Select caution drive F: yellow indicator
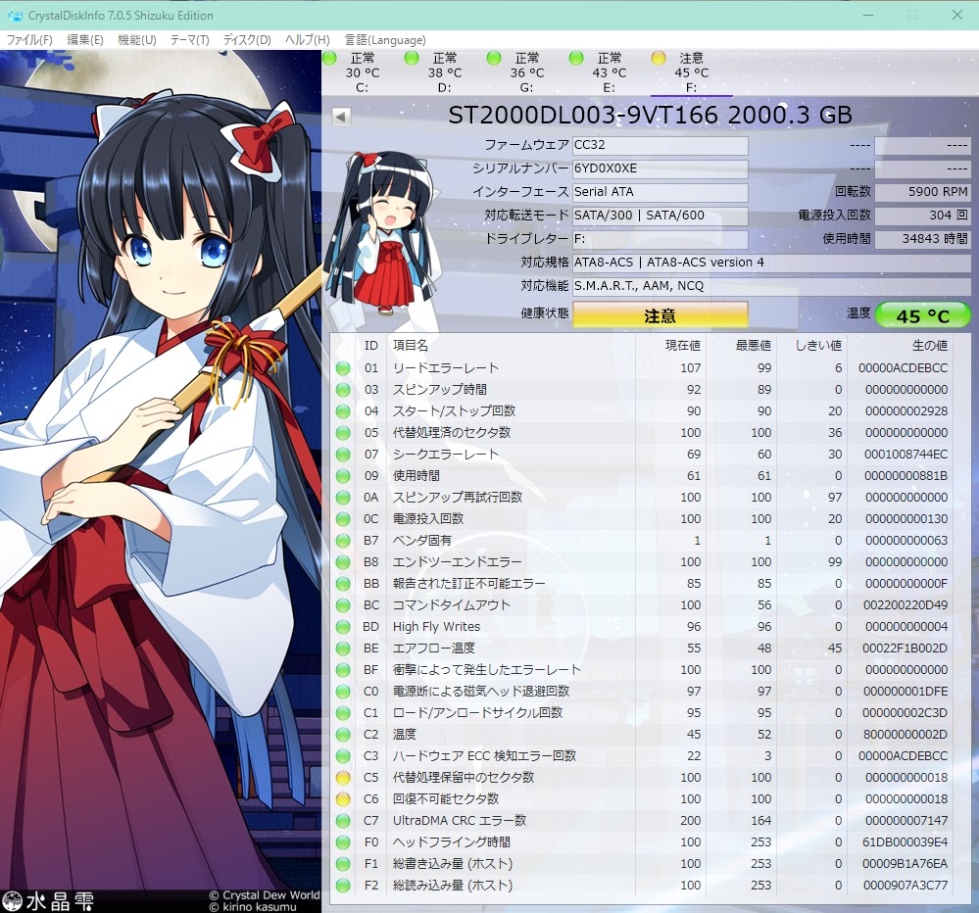 tap(659, 59)
